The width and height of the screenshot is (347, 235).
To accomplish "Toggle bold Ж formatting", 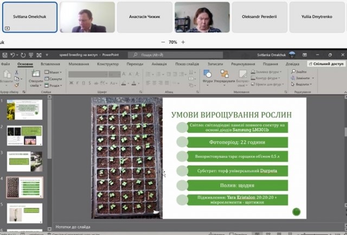I will pos(72,83).
